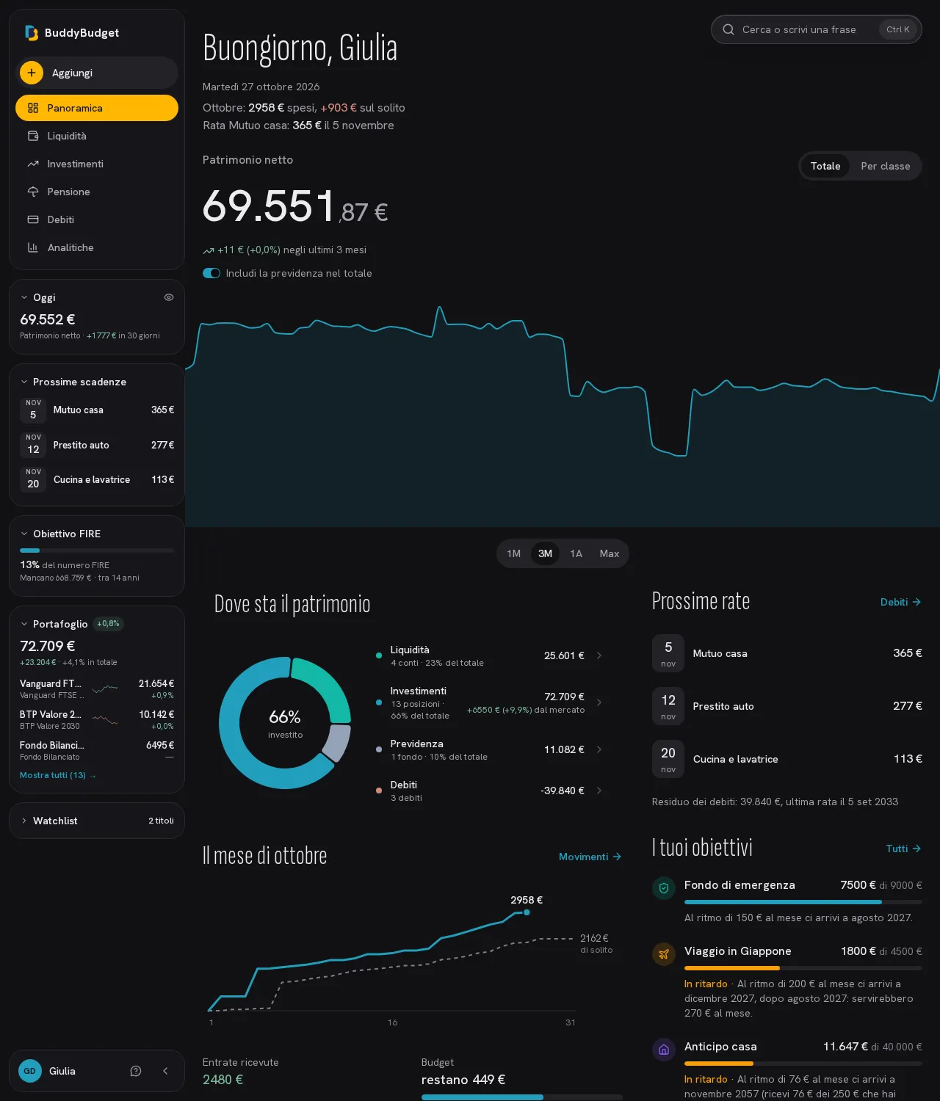Collapse the sidebar with the left chevron
The width and height of the screenshot is (940, 1101).
pos(165,1071)
